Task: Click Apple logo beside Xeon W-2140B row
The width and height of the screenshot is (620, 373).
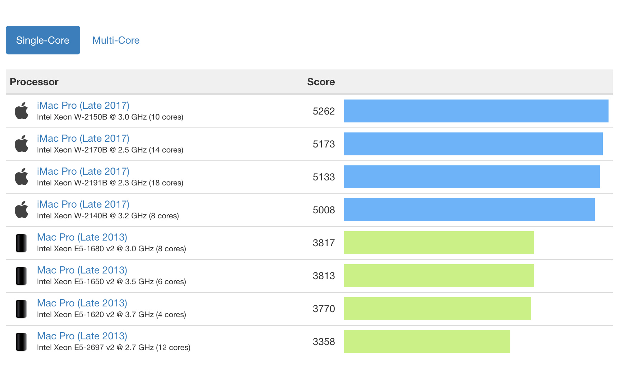Action: [22, 210]
